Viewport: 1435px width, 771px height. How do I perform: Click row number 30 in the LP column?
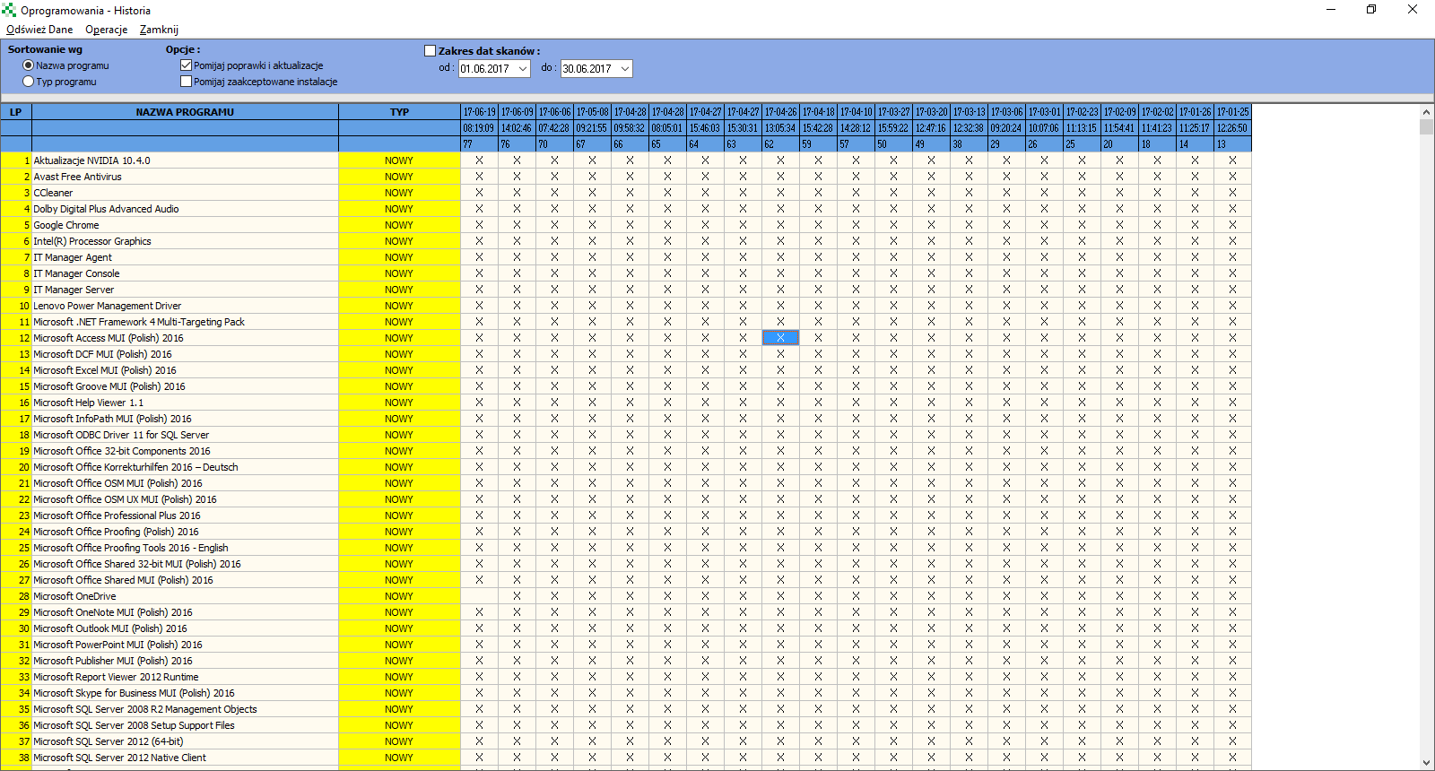pos(16,628)
